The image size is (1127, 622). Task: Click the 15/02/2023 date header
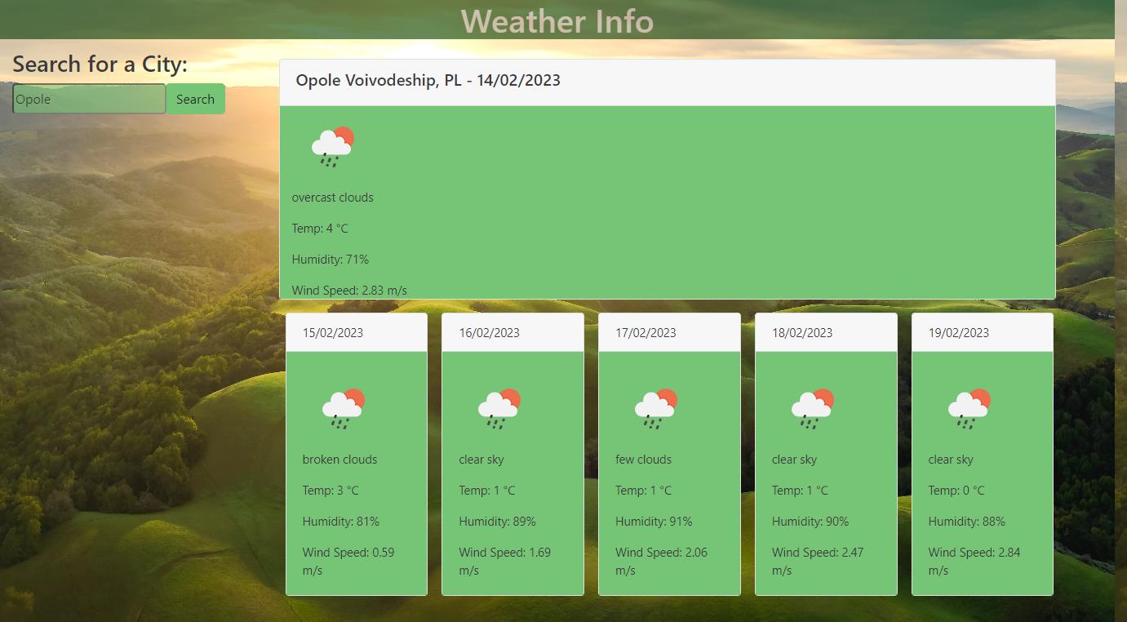[357, 332]
